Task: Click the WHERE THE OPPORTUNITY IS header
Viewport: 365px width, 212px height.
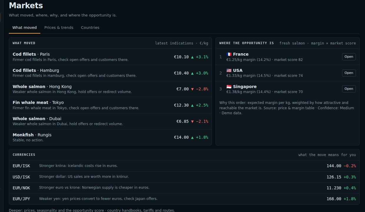Action: pyautogui.click(x=246, y=43)
